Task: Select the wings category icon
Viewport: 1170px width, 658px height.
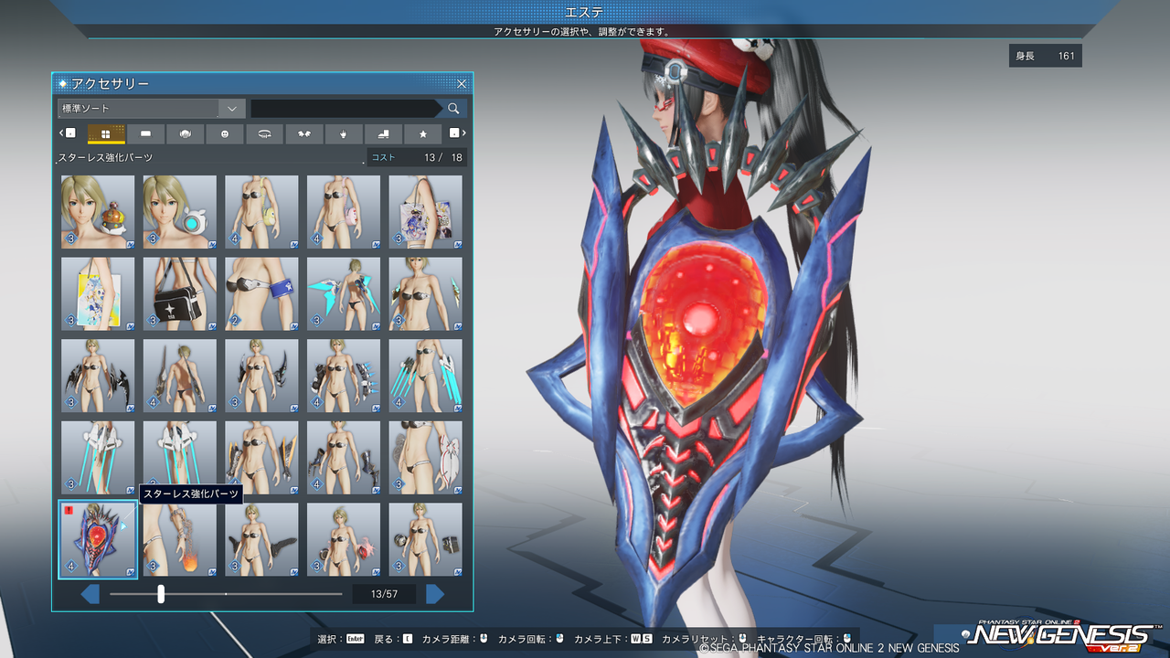Action: tap(304, 134)
